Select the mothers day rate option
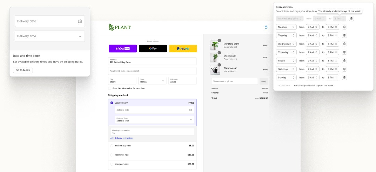This screenshot has width=376, height=172. tap(112, 145)
